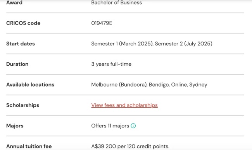Open the View fees and scholarships link
The width and height of the screenshot is (252, 150).
point(124,105)
